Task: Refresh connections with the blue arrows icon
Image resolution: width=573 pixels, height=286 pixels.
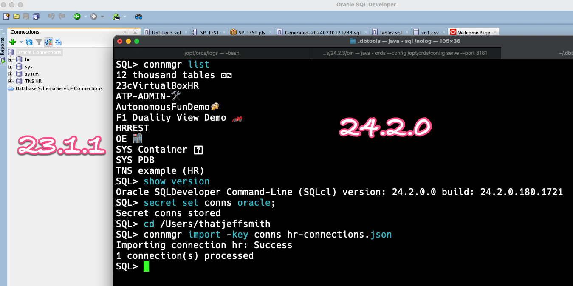Action: pyautogui.click(x=29, y=42)
